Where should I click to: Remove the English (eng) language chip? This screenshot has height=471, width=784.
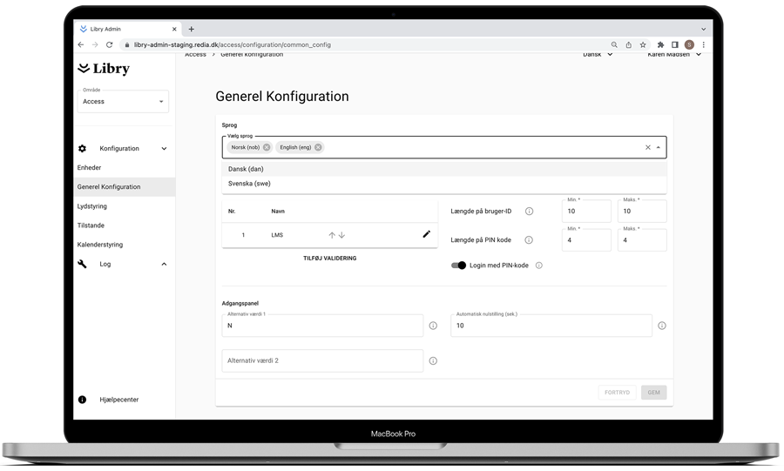tap(318, 147)
